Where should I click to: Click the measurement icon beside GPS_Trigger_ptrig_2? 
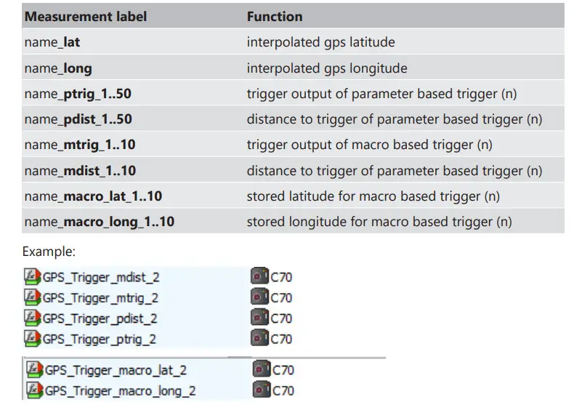[32, 338]
